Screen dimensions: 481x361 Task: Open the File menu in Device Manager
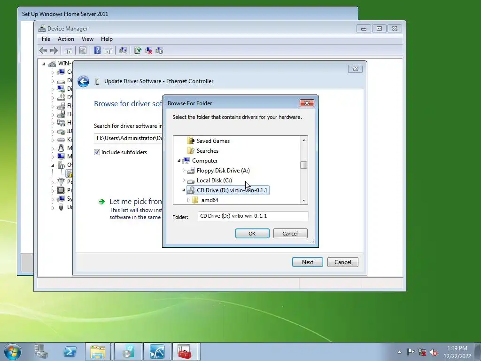[x=46, y=39]
